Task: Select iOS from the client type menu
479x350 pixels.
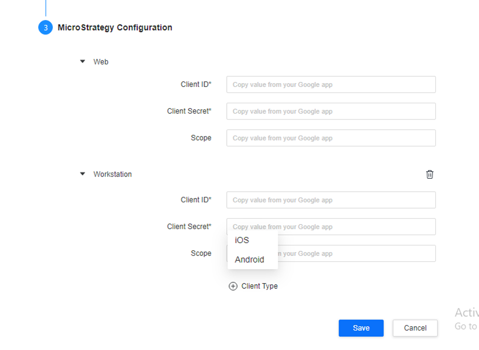Action: point(242,241)
